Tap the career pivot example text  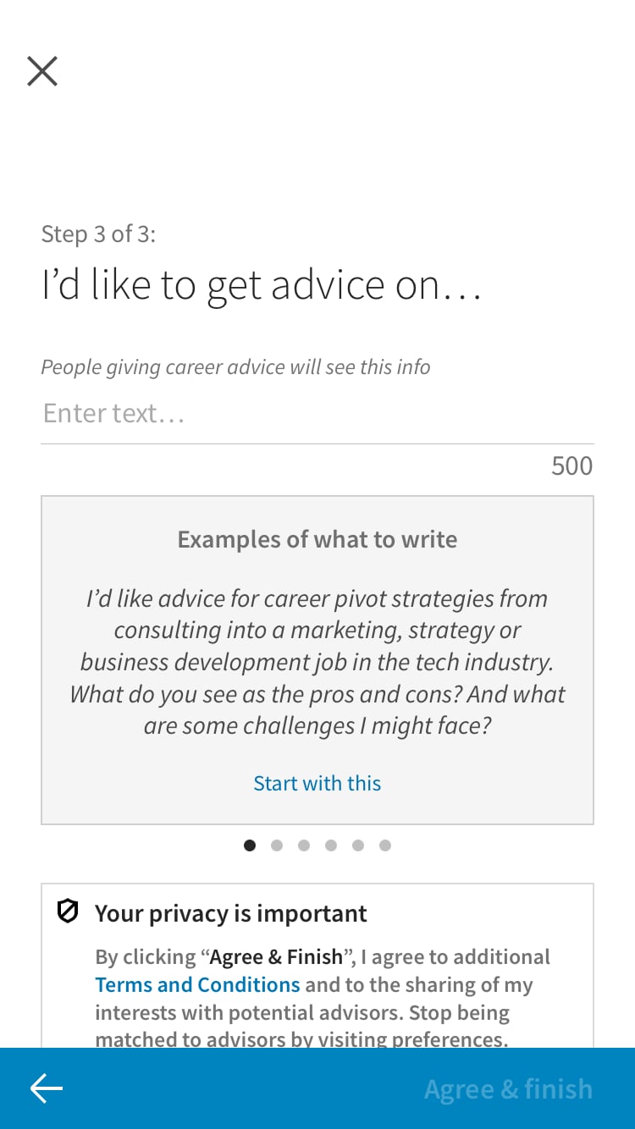tap(317, 662)
